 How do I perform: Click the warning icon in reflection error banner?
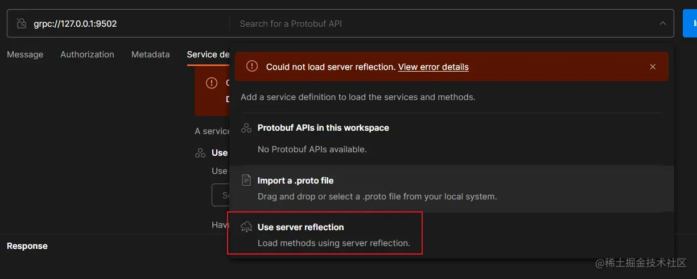(x=252, y=66)
